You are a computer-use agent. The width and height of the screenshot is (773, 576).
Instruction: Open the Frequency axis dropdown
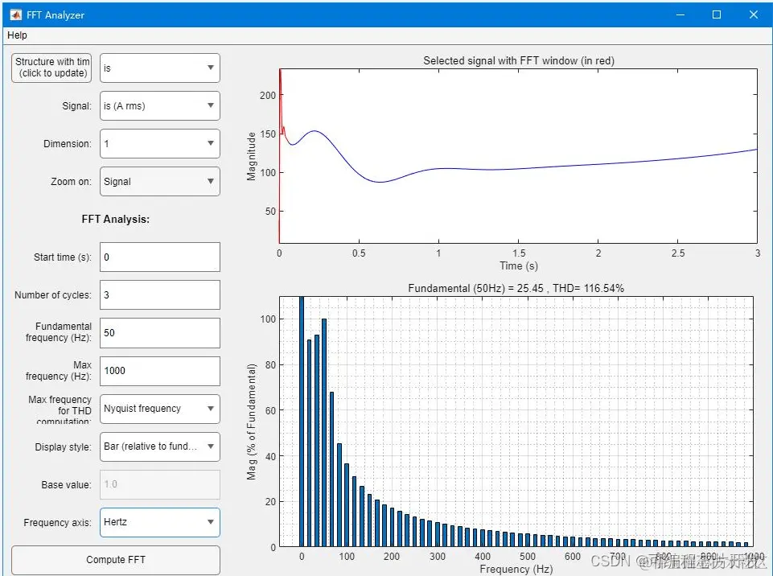tap(160, 522)
